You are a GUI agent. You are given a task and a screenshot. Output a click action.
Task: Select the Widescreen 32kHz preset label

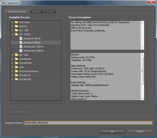(33, 47)
